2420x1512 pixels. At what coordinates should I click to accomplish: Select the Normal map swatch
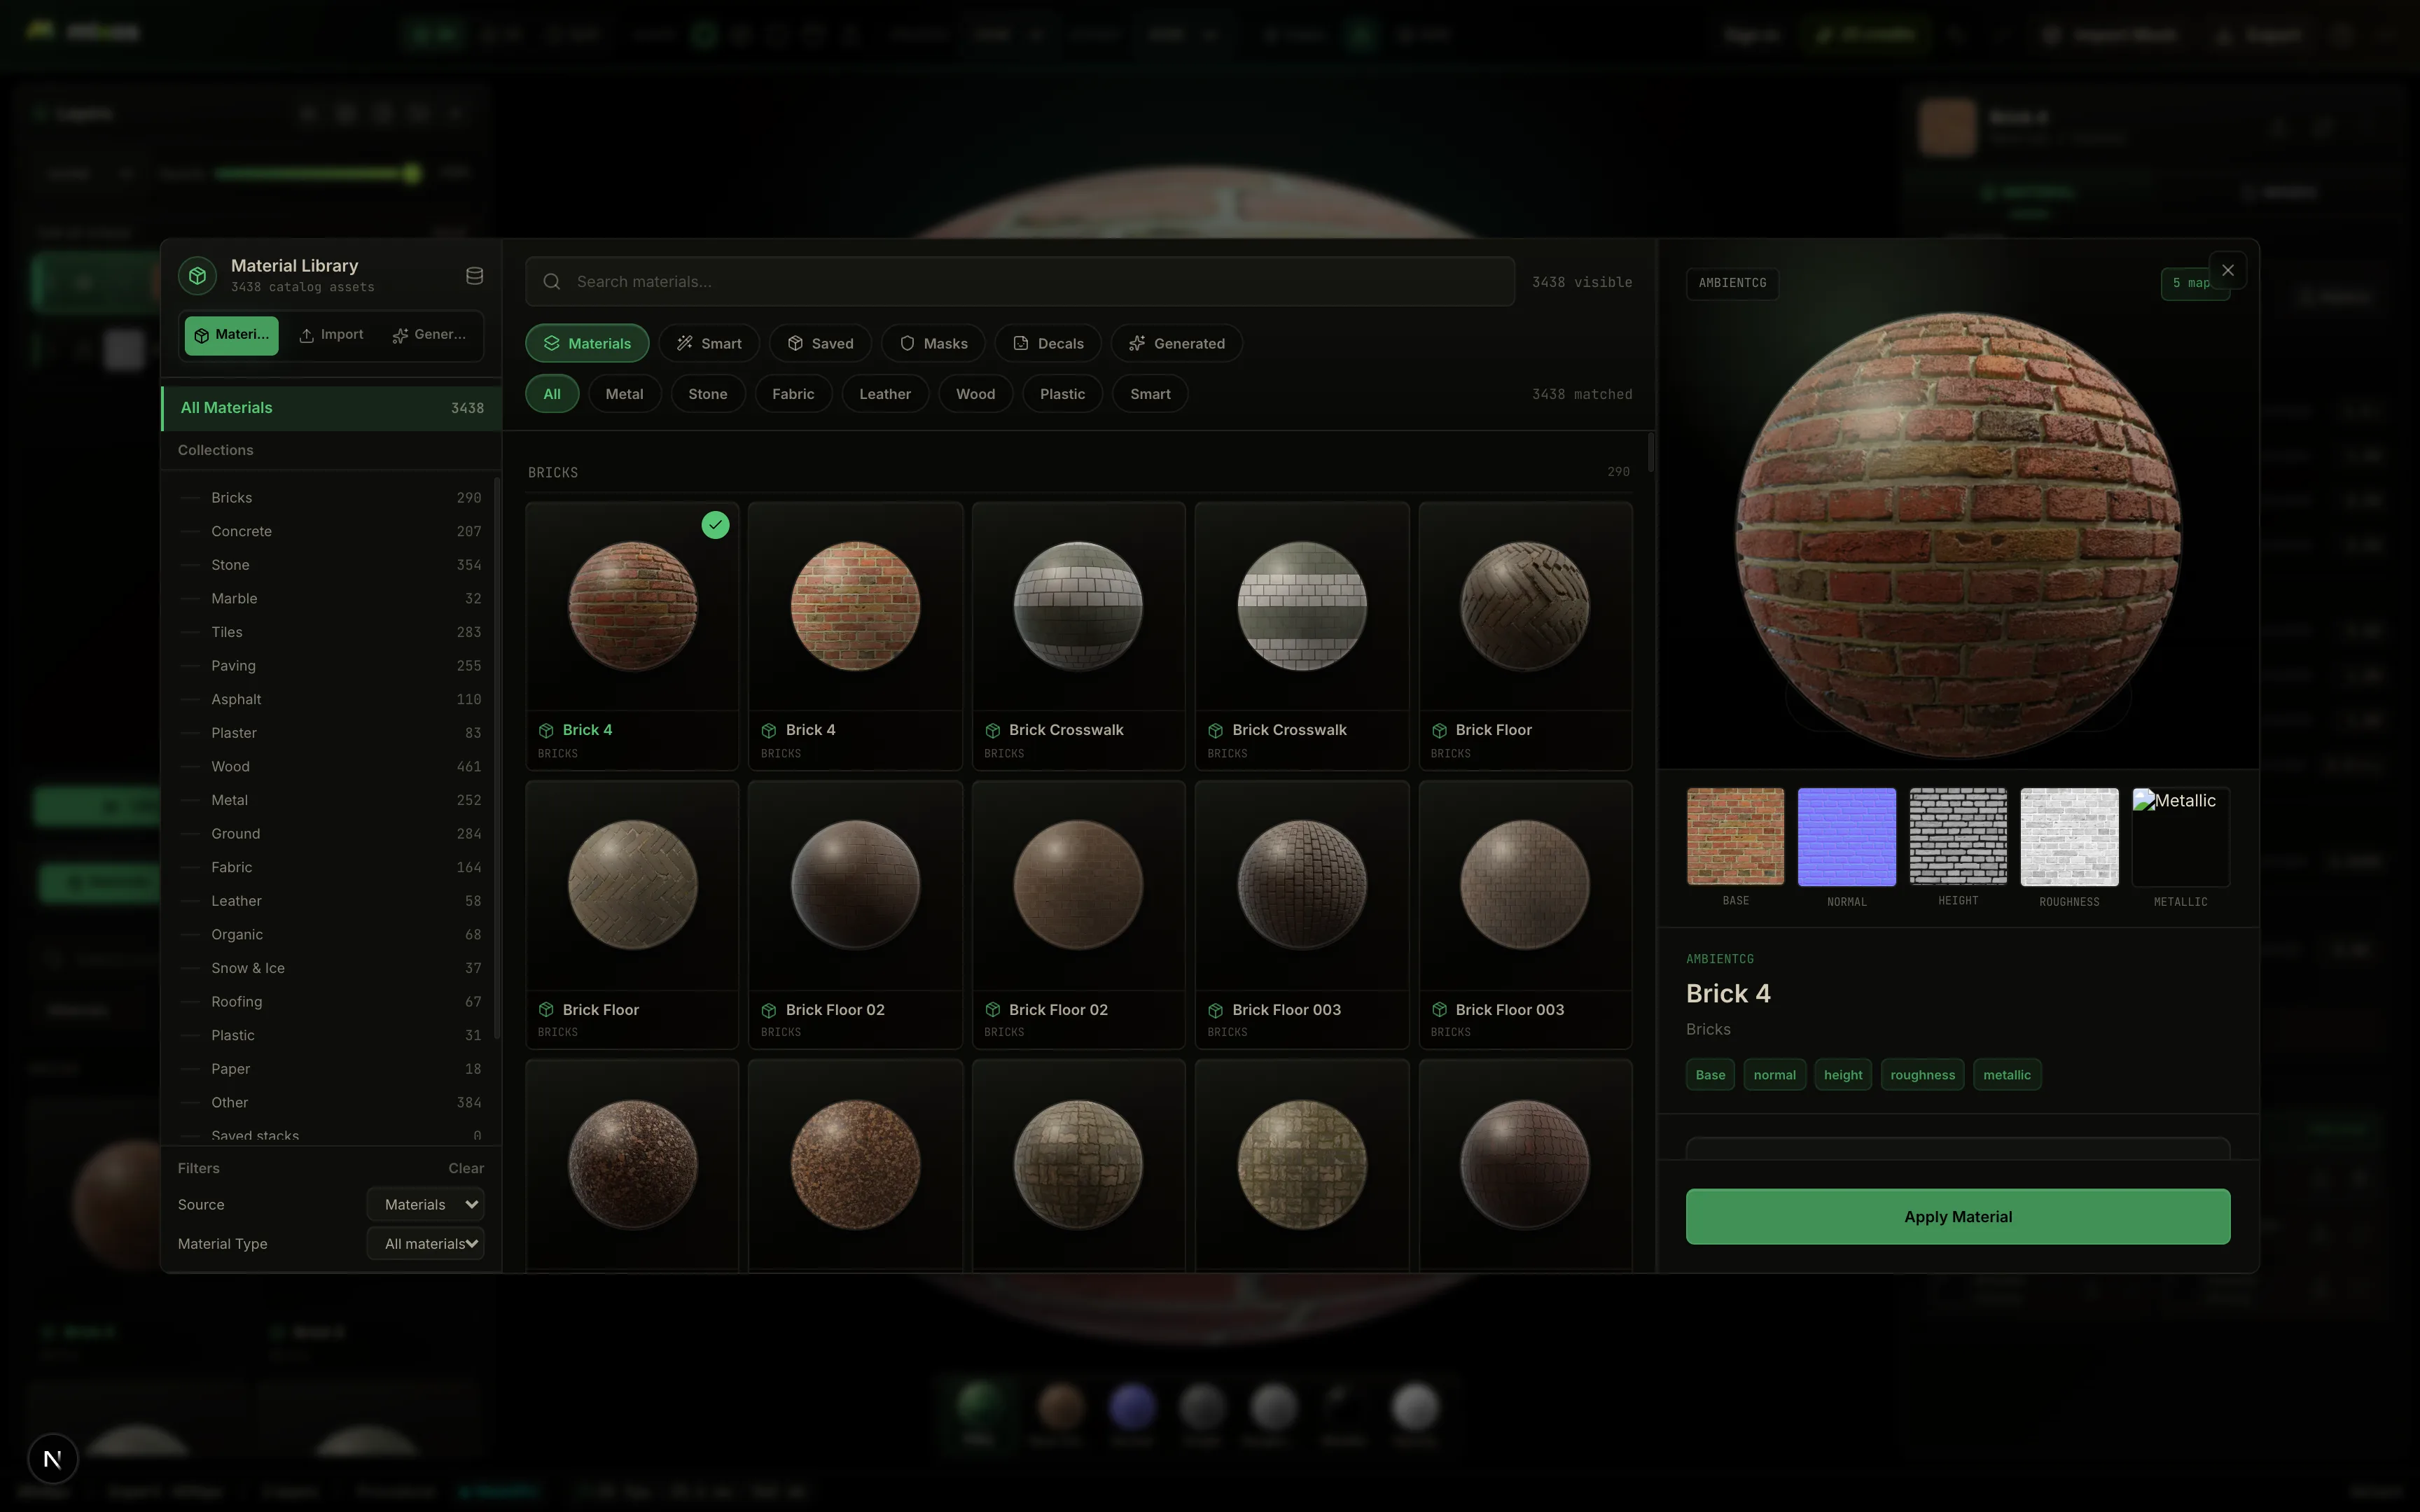click(1846, 837)
